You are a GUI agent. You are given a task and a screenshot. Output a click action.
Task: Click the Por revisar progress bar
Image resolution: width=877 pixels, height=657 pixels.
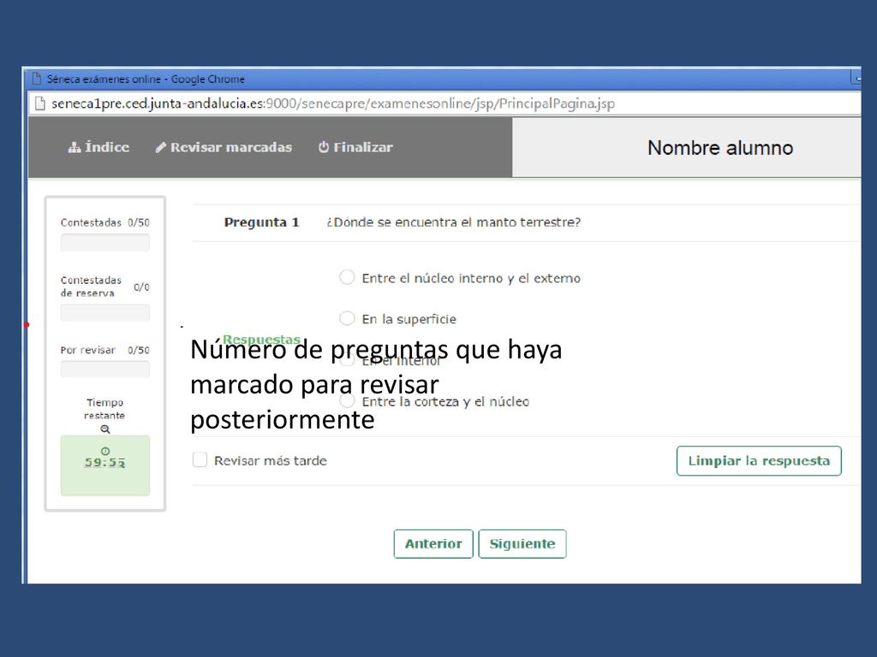pyautogui.click(x=105, y=370)
